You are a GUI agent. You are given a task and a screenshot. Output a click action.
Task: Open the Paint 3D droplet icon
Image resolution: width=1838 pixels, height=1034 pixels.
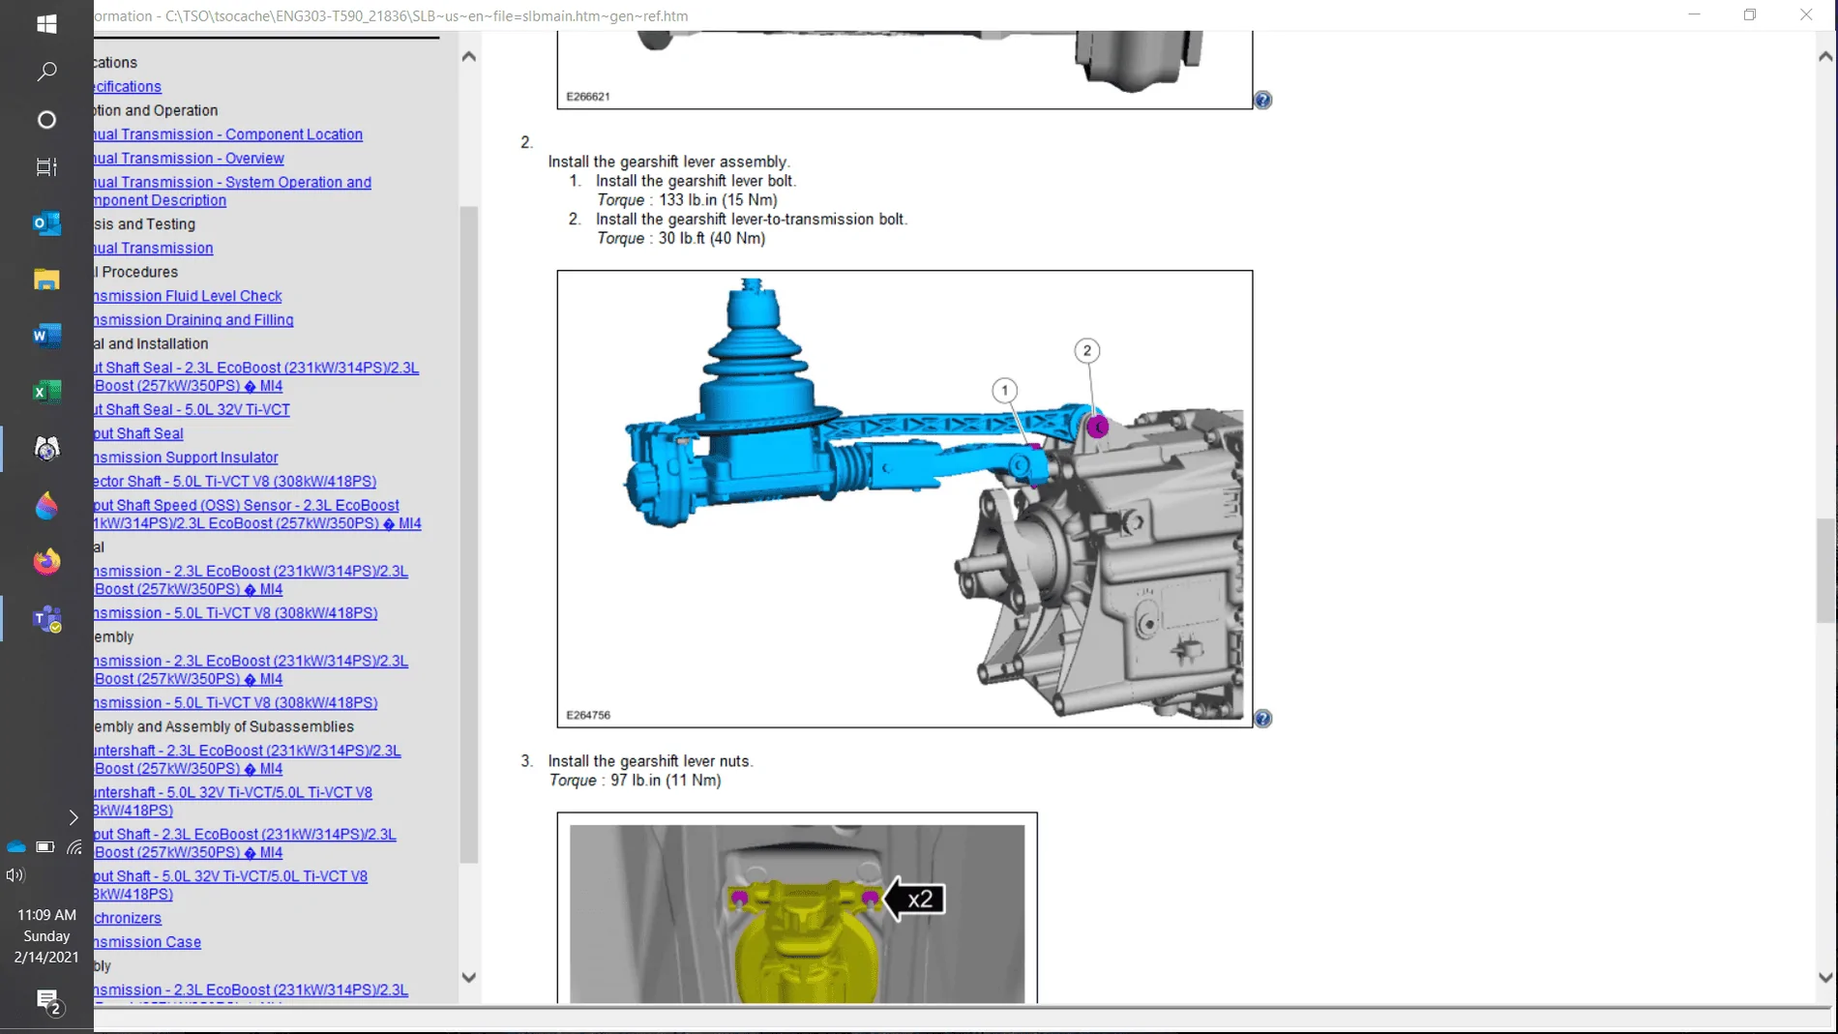pos(46,506)
